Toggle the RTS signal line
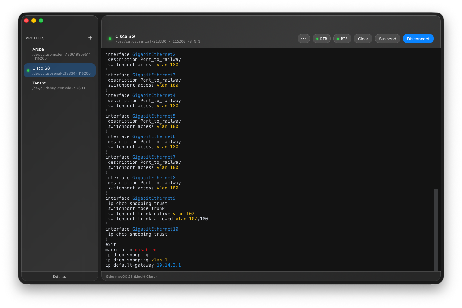The image size is (462, 308). [x=342, y=39]
